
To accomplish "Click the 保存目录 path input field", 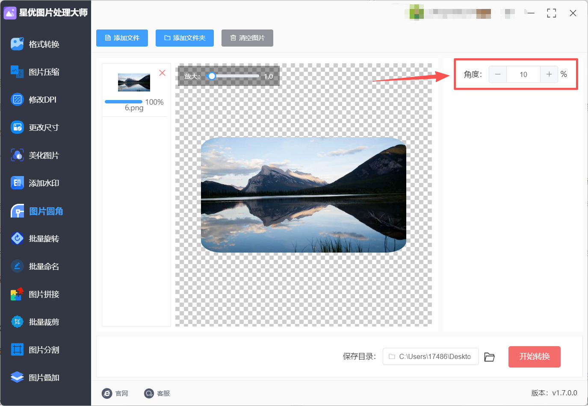I will click(x=431, y=356).
